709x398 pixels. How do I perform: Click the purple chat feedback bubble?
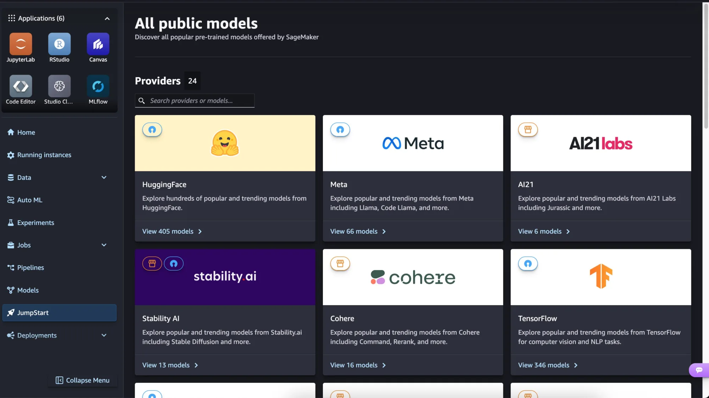click(699, 370)
